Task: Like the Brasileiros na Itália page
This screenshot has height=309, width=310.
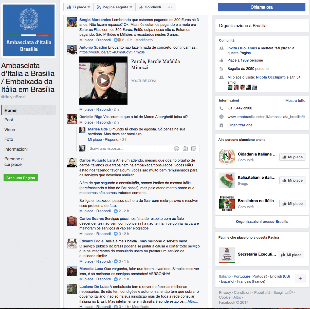Action: pos(293,204)
